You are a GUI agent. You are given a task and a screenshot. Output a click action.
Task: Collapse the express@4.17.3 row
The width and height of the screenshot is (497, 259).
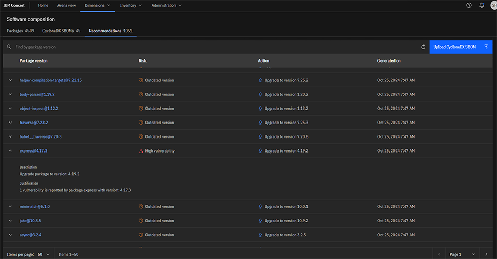(10, 151)
